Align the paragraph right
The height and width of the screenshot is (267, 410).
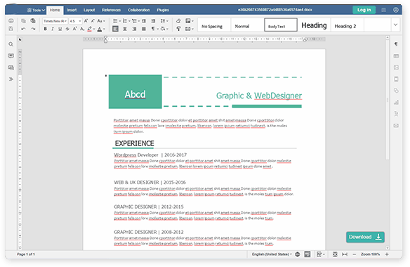tap(134, 29)
